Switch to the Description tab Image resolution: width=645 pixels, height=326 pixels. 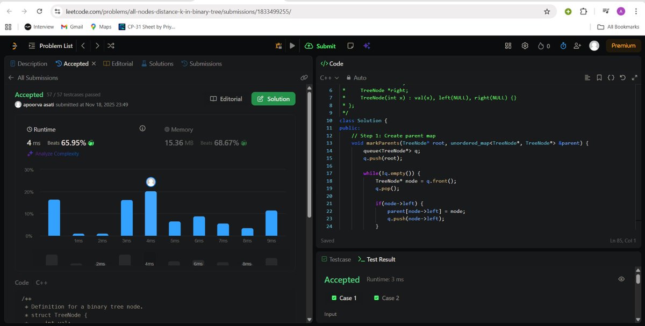tap(28, 63)
